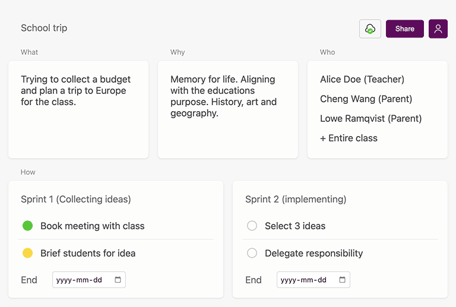Open the user profile icon button
This screenshot has width=456, height=307.
point(438,29)
